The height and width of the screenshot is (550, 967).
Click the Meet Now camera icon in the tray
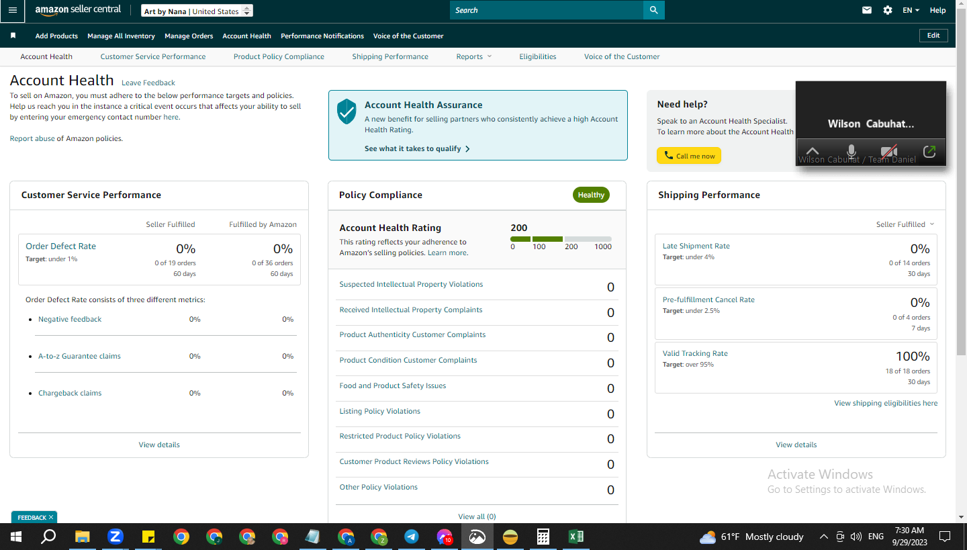click(840, 537)
